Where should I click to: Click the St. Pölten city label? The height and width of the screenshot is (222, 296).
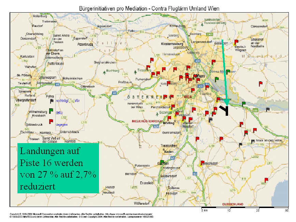(24, 75)
